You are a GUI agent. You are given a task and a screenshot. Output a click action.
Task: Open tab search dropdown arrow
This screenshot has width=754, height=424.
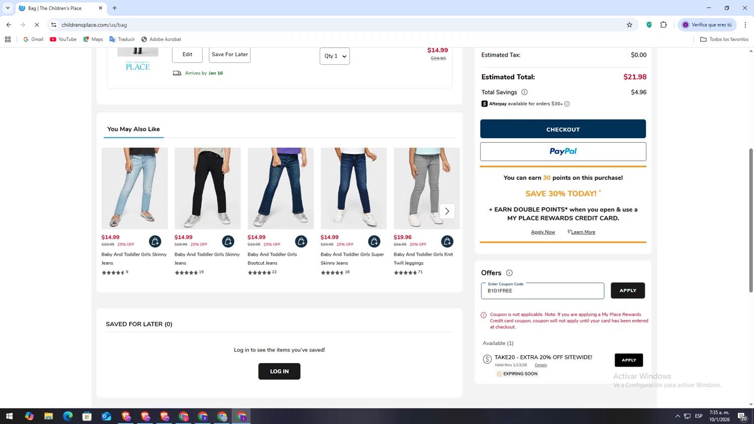(8, 8)
